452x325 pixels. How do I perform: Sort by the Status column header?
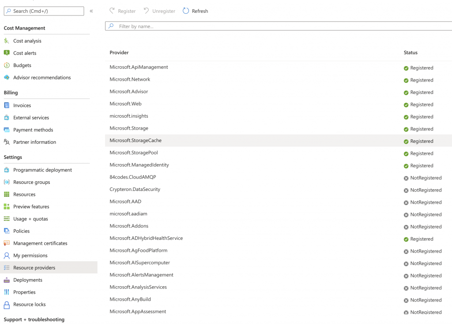coord(411,52)
